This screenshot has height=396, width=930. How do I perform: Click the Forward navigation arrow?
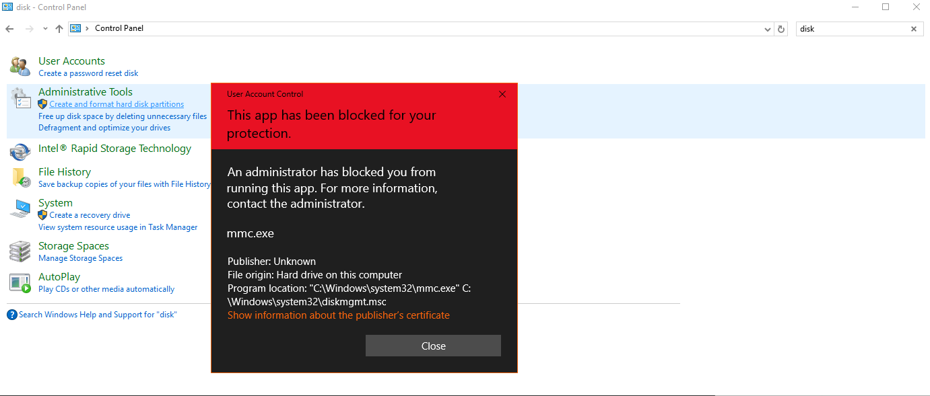(x=29, y=29)
